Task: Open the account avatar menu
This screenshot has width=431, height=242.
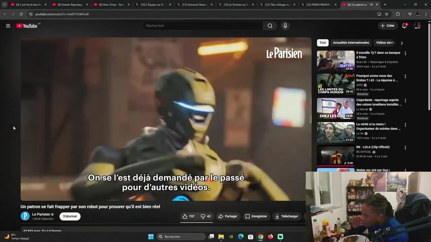Action: [x=417, y=26]
